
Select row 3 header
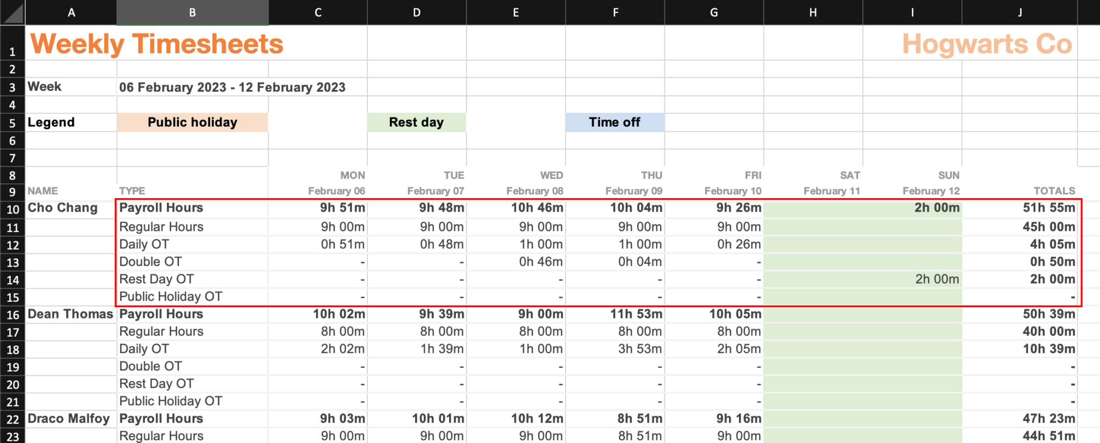click(12, 86)
